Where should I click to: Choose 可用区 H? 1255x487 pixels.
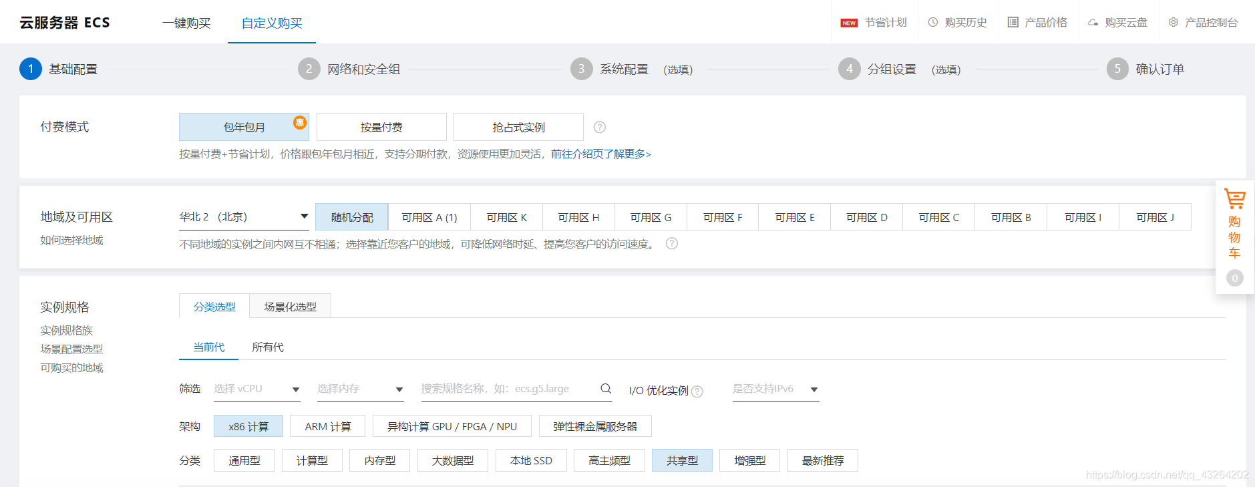click(578, 217)
